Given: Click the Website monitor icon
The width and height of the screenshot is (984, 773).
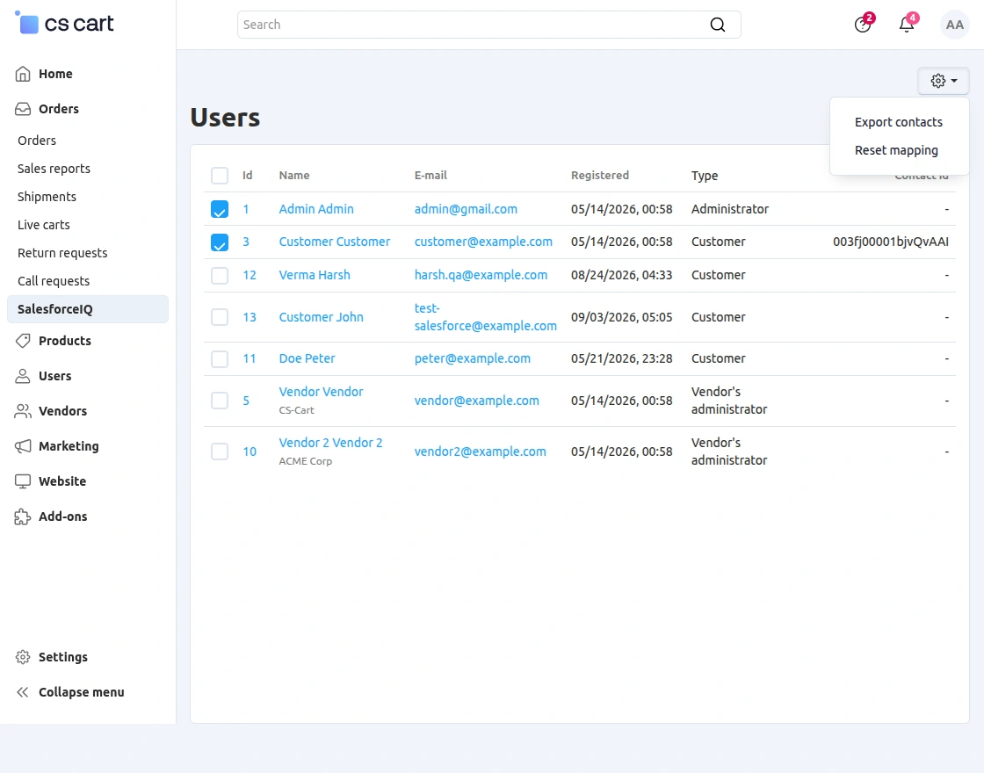Looking at the screenshot, I should (23, 481).
